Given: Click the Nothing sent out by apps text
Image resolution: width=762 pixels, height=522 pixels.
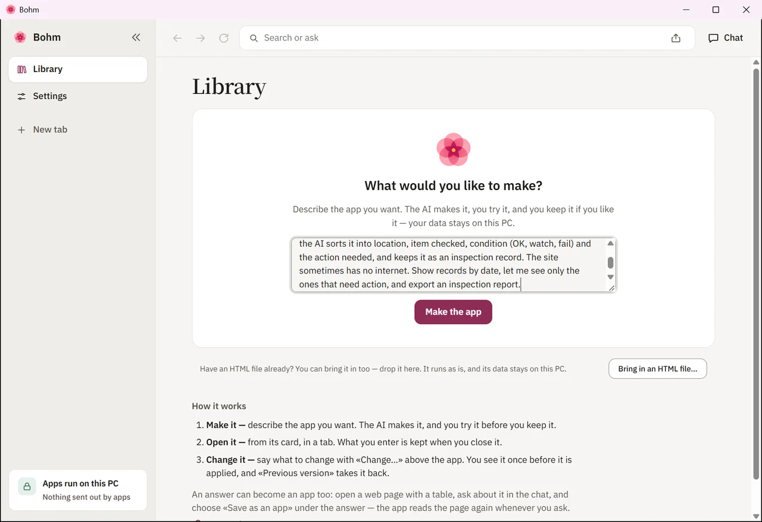Looking at the screenshot, I should pos(86,497).
